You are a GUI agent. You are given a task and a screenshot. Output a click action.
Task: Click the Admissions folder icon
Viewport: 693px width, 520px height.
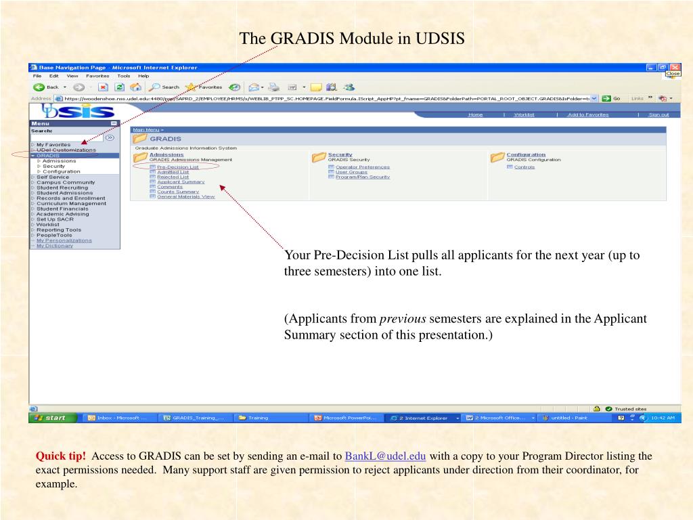141,157
